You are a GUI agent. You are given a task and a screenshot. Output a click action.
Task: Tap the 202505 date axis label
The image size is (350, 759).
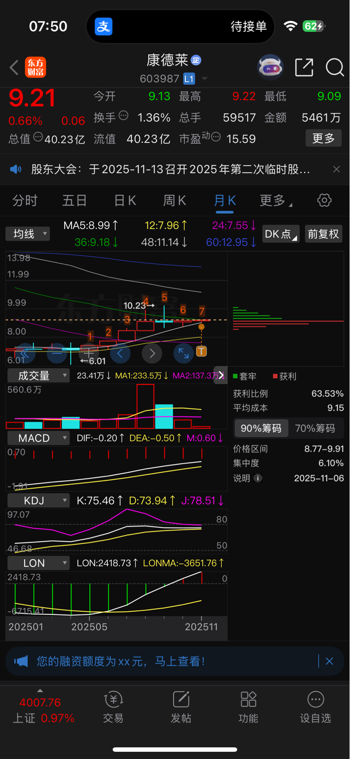(x=89, y=627)
